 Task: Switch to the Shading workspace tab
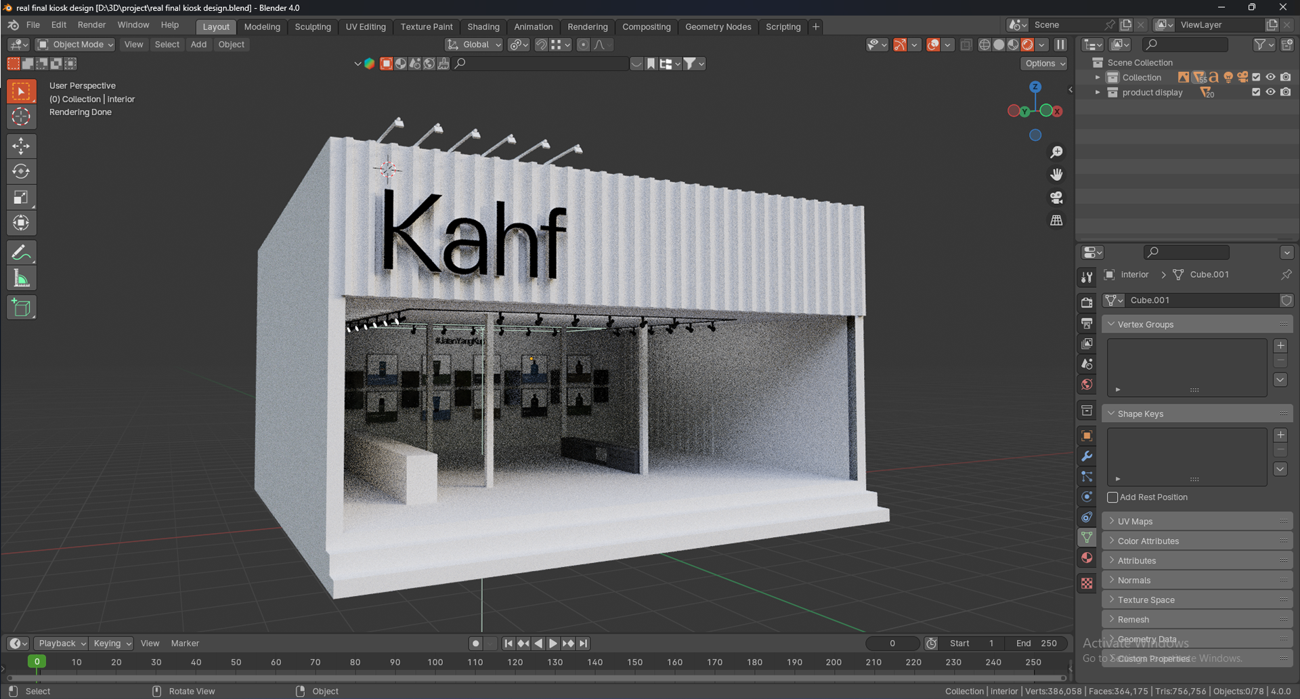tap(483, 27)
